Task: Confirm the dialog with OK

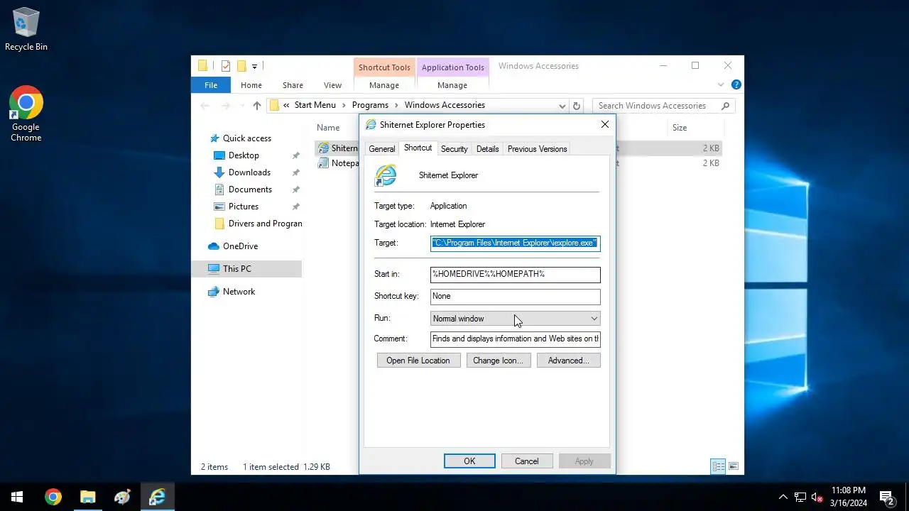Action: (x=469, y=461)
